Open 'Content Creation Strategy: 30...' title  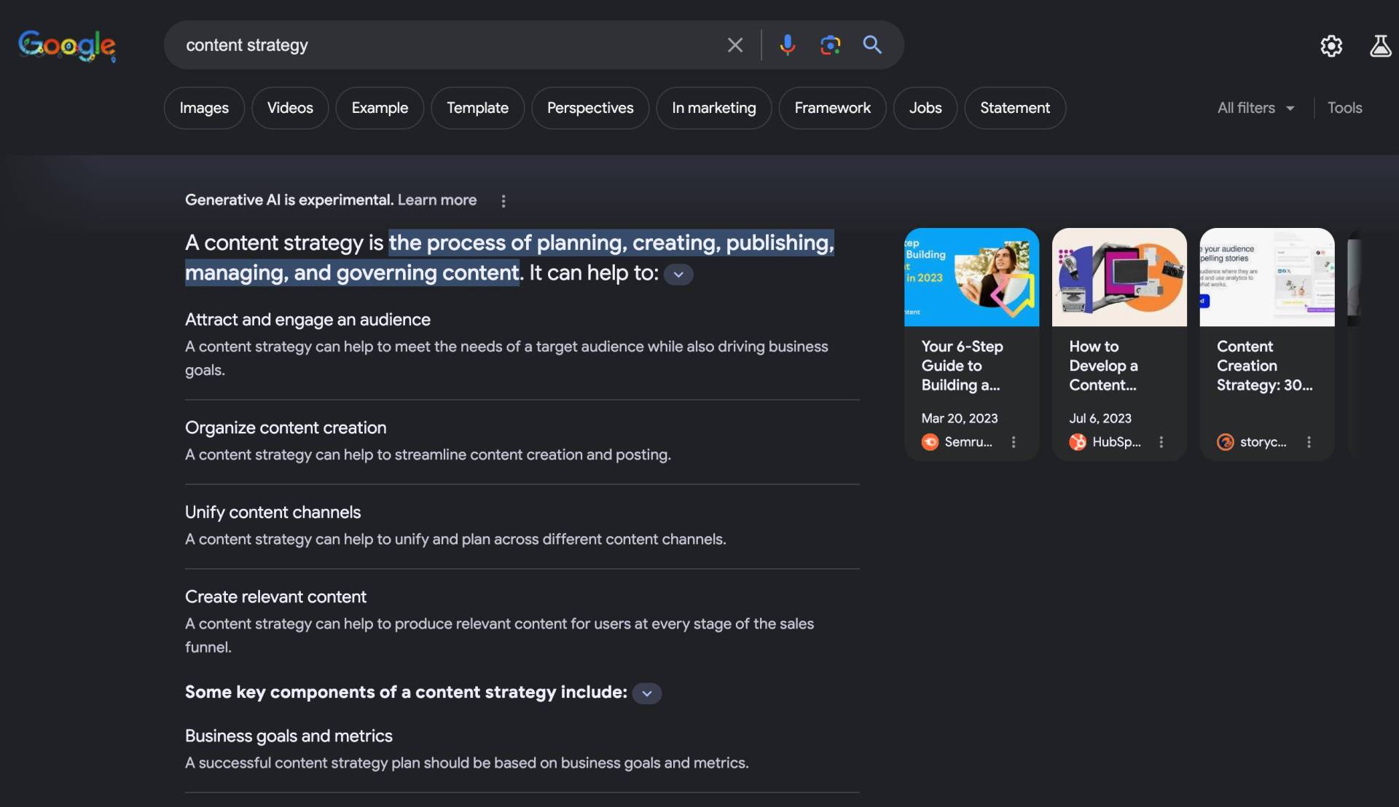point(1264,366)
